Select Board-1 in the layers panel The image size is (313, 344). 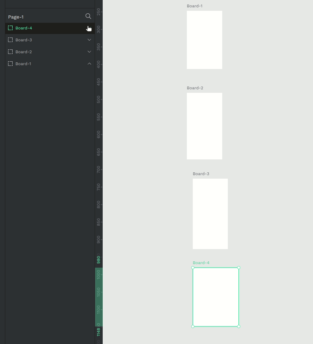[23, 63]
